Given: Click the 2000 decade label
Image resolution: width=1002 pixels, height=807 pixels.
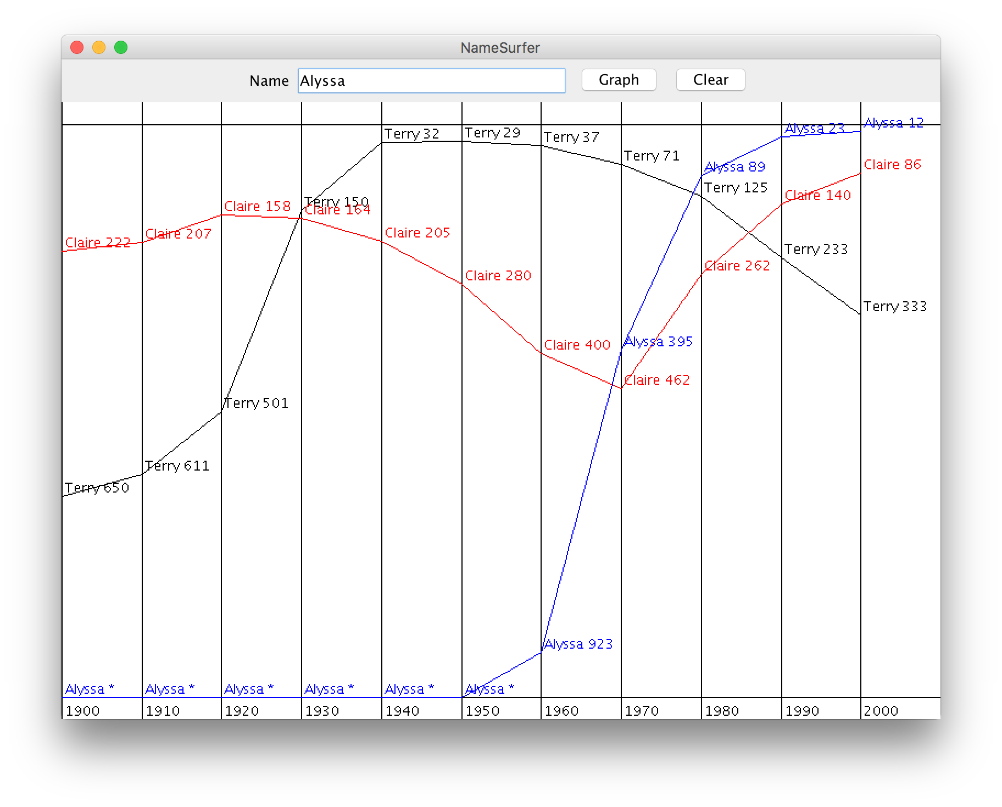Looking at the screenshot, I should point(881,711).
